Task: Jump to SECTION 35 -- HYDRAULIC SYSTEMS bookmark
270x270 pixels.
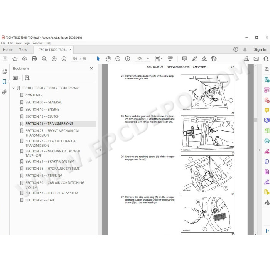Action: (x=53, y=169)
